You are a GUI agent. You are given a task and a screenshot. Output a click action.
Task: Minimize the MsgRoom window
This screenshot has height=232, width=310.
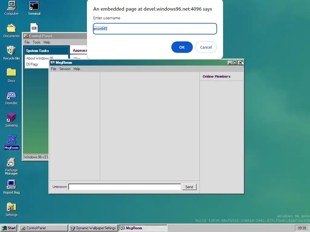(x=230, y=63)
